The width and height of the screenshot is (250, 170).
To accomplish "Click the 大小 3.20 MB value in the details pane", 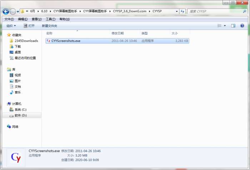I will pos(81,155).
